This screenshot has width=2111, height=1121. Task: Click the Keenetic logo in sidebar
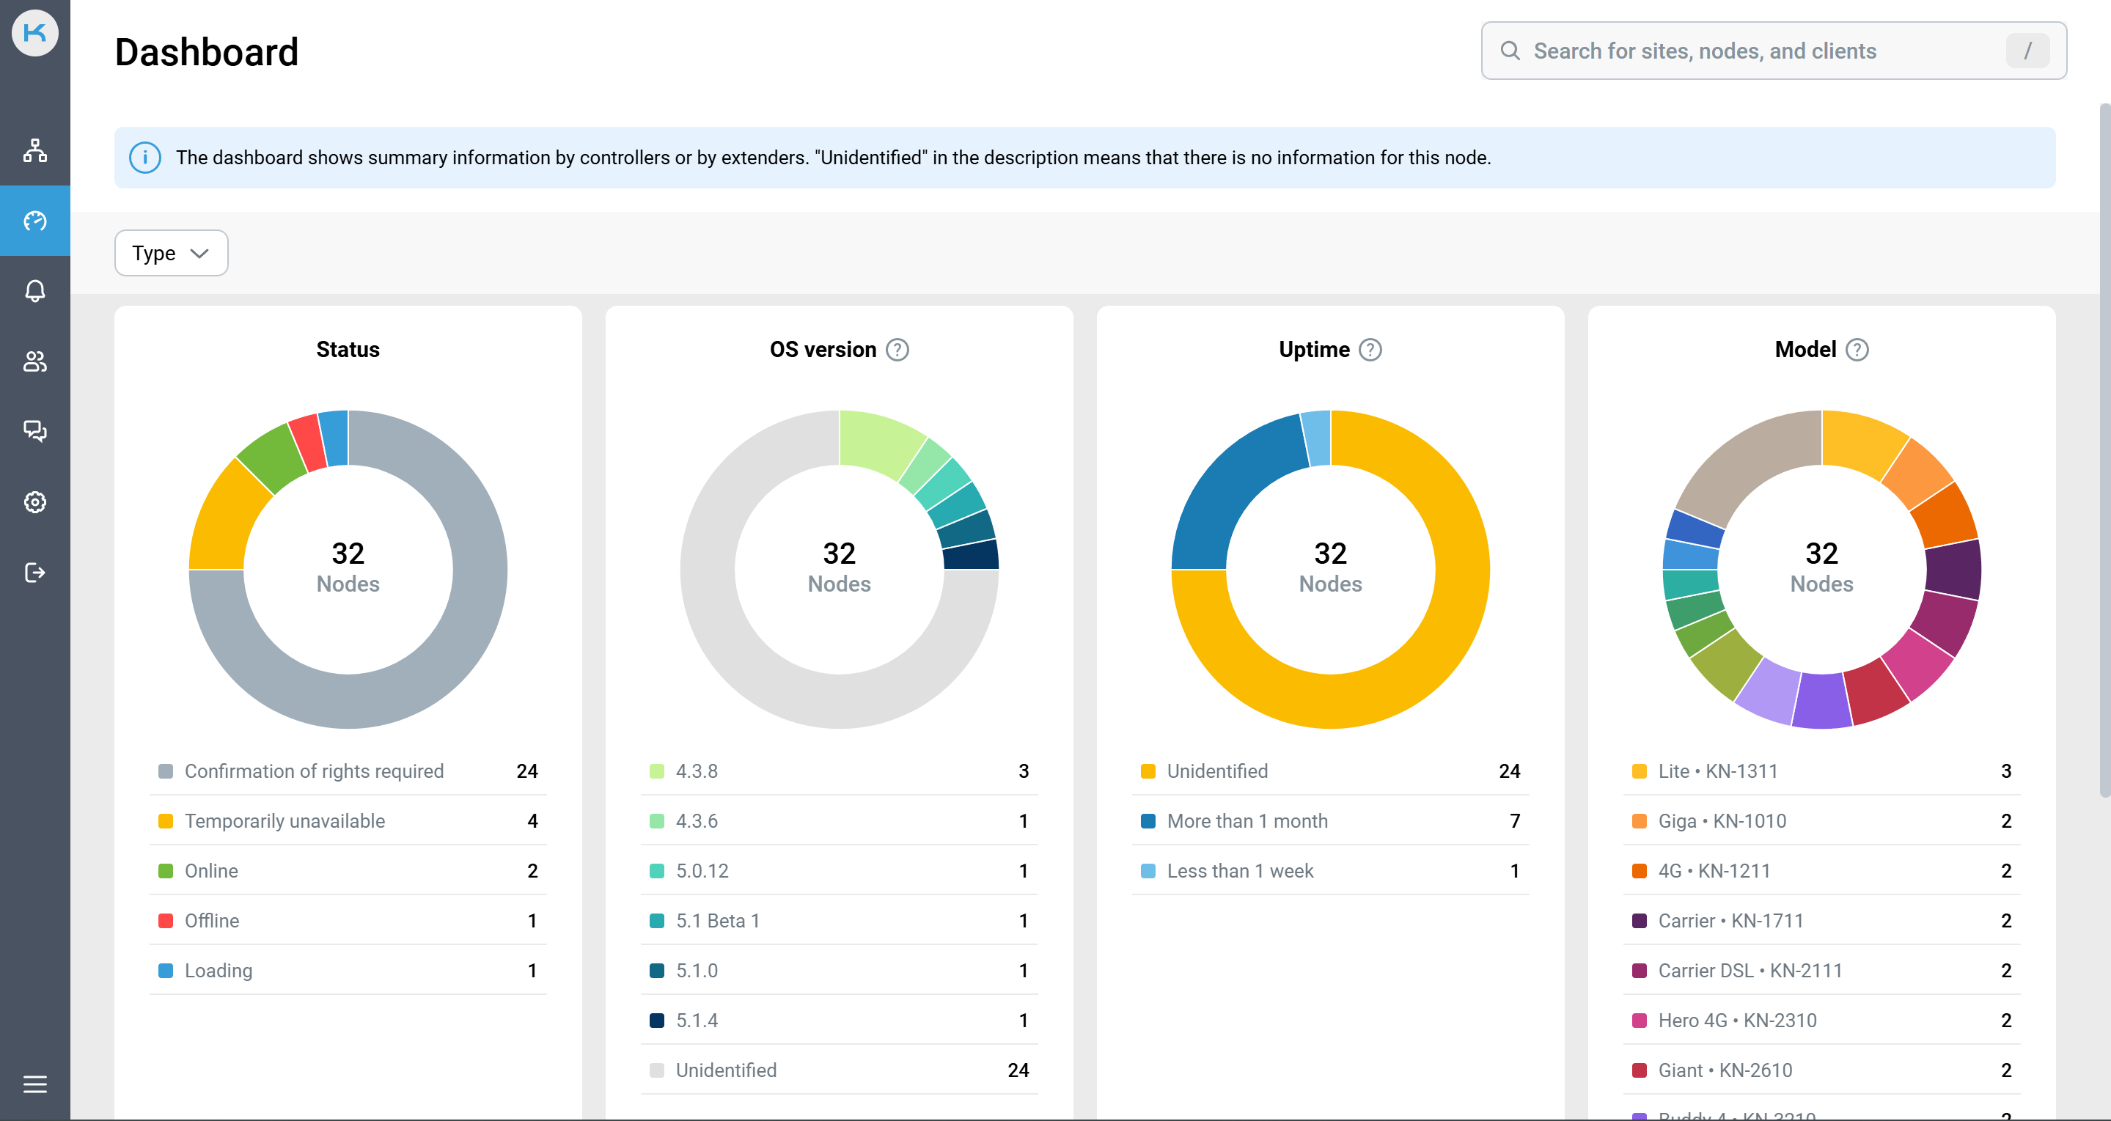[34, 33]
